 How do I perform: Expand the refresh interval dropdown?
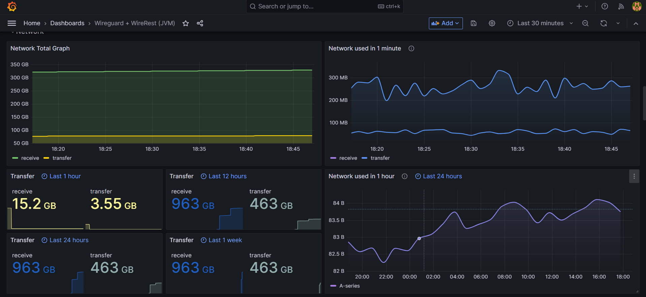coord(618,23)
